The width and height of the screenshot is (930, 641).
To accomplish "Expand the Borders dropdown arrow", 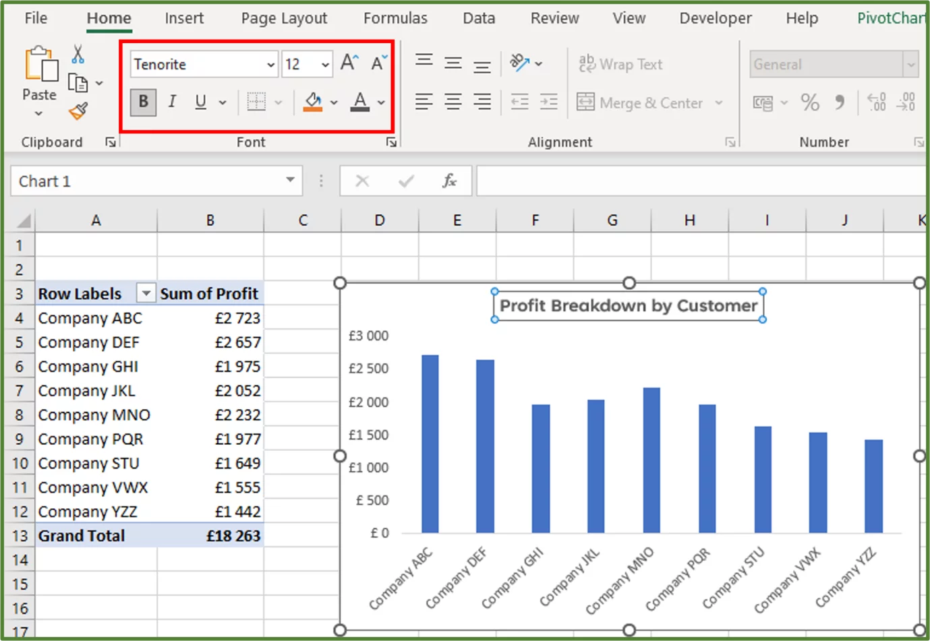I will [x=279, y=102].
